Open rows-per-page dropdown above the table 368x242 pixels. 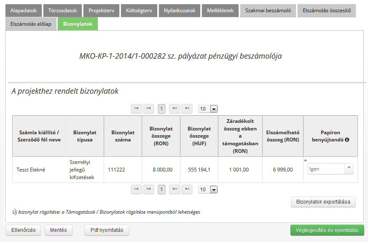coord(208,109)
